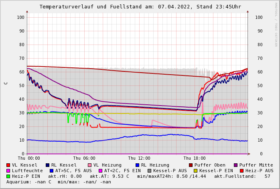
Task: Click the red VL Kessel legend swatch
Action: click(x=8, y=165)
